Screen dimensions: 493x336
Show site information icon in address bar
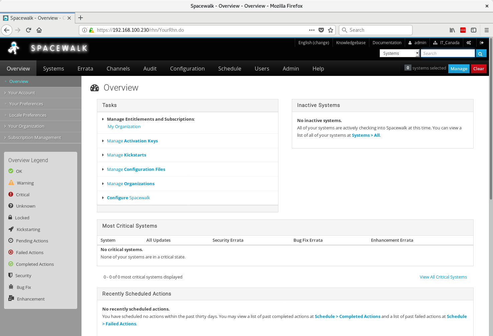click(85, 30)
